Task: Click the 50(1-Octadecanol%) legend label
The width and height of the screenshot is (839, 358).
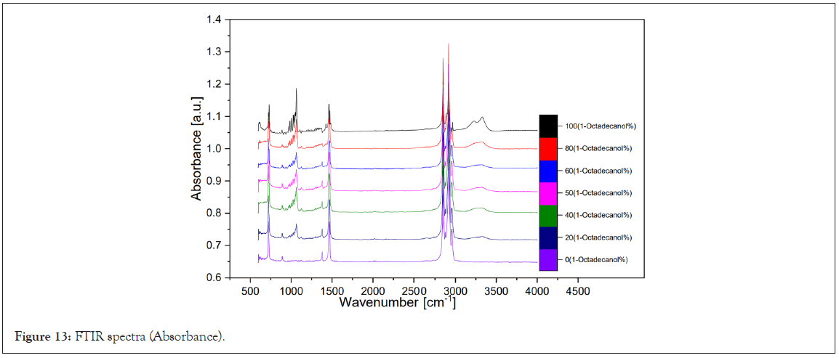Action: (599, 193)
